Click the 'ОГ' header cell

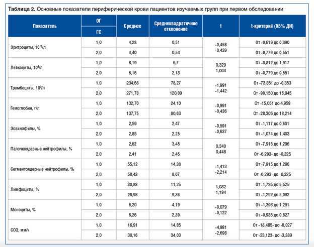point(99,21)
